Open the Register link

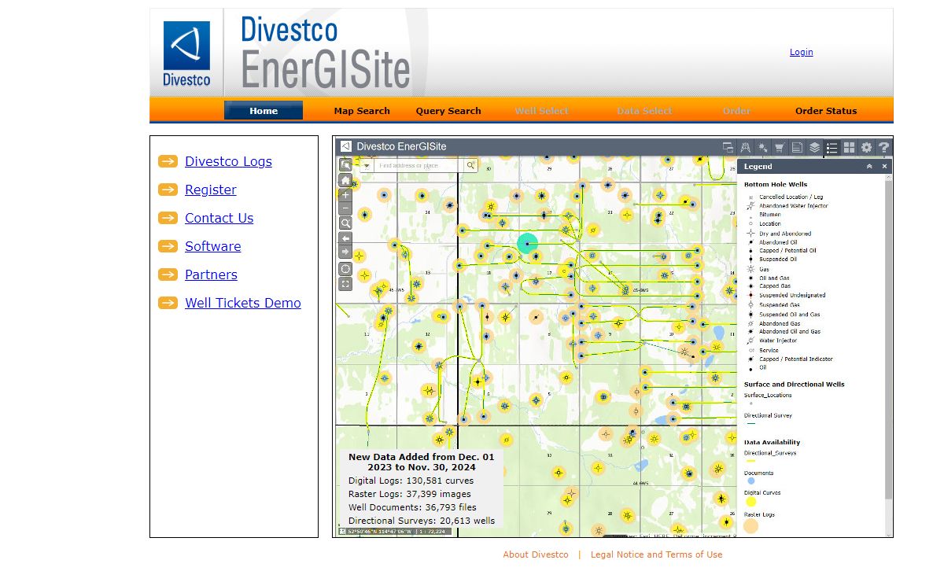coord(211,190)
